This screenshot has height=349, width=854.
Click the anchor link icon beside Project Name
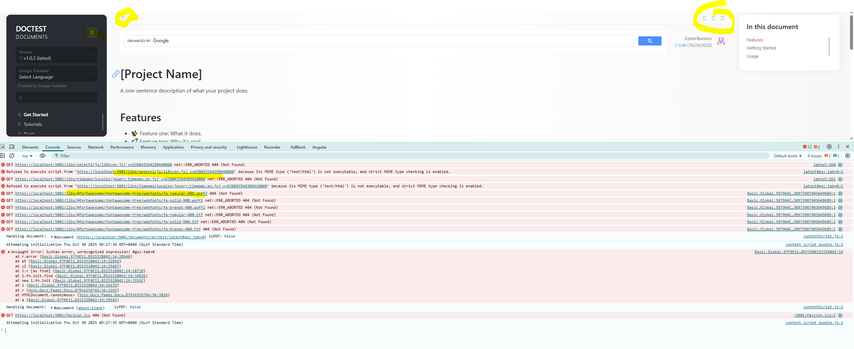point(115,74)
